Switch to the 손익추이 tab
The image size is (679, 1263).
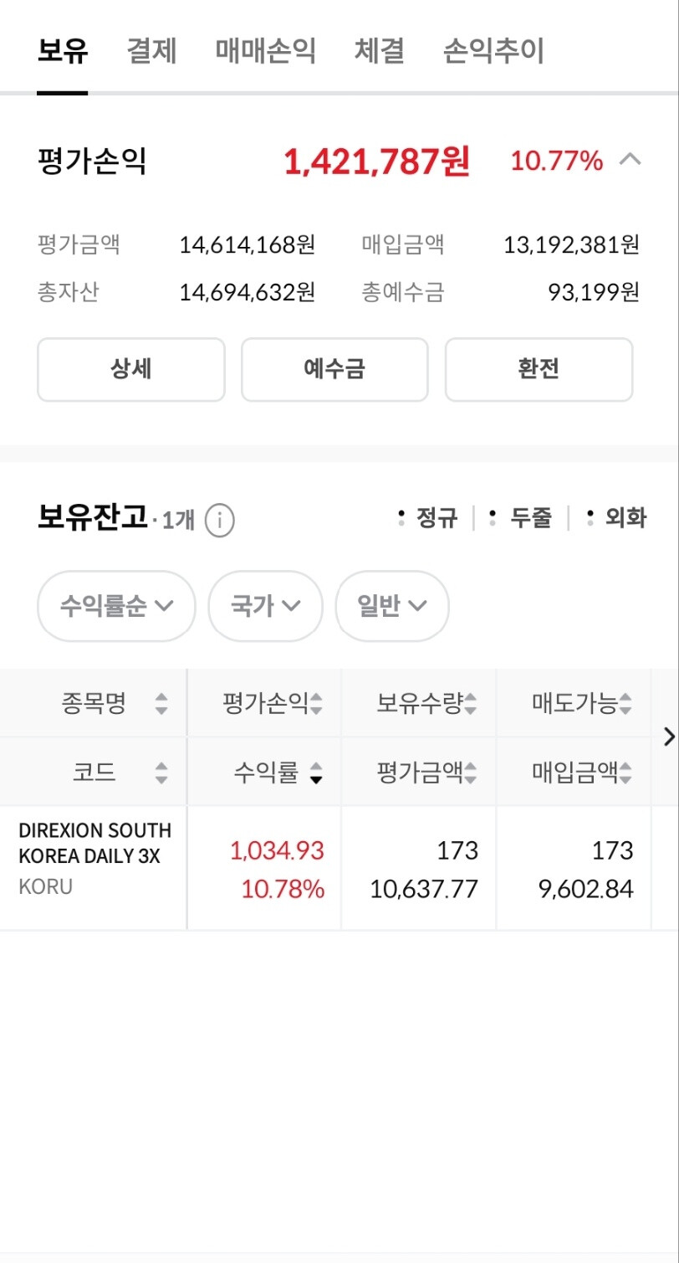pyautogui.click(x=493, y=51)
